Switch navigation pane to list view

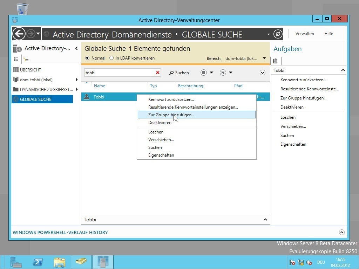coord(16,59)
